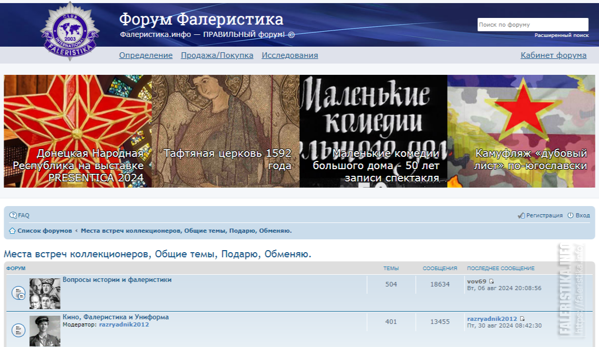Open the last-post page icon next to razryadnik2012
Screen dimensions: 599x347
click(522, 319)
